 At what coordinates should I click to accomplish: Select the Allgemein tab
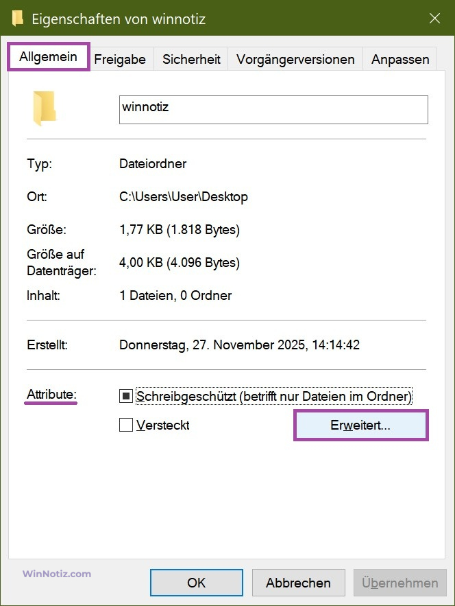(x=48, y=57)
